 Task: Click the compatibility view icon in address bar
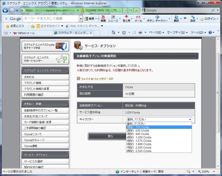click(x=125, y=10)
